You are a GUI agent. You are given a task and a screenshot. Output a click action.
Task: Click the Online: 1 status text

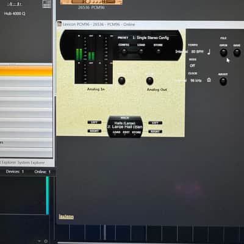(x=43, y=172)
